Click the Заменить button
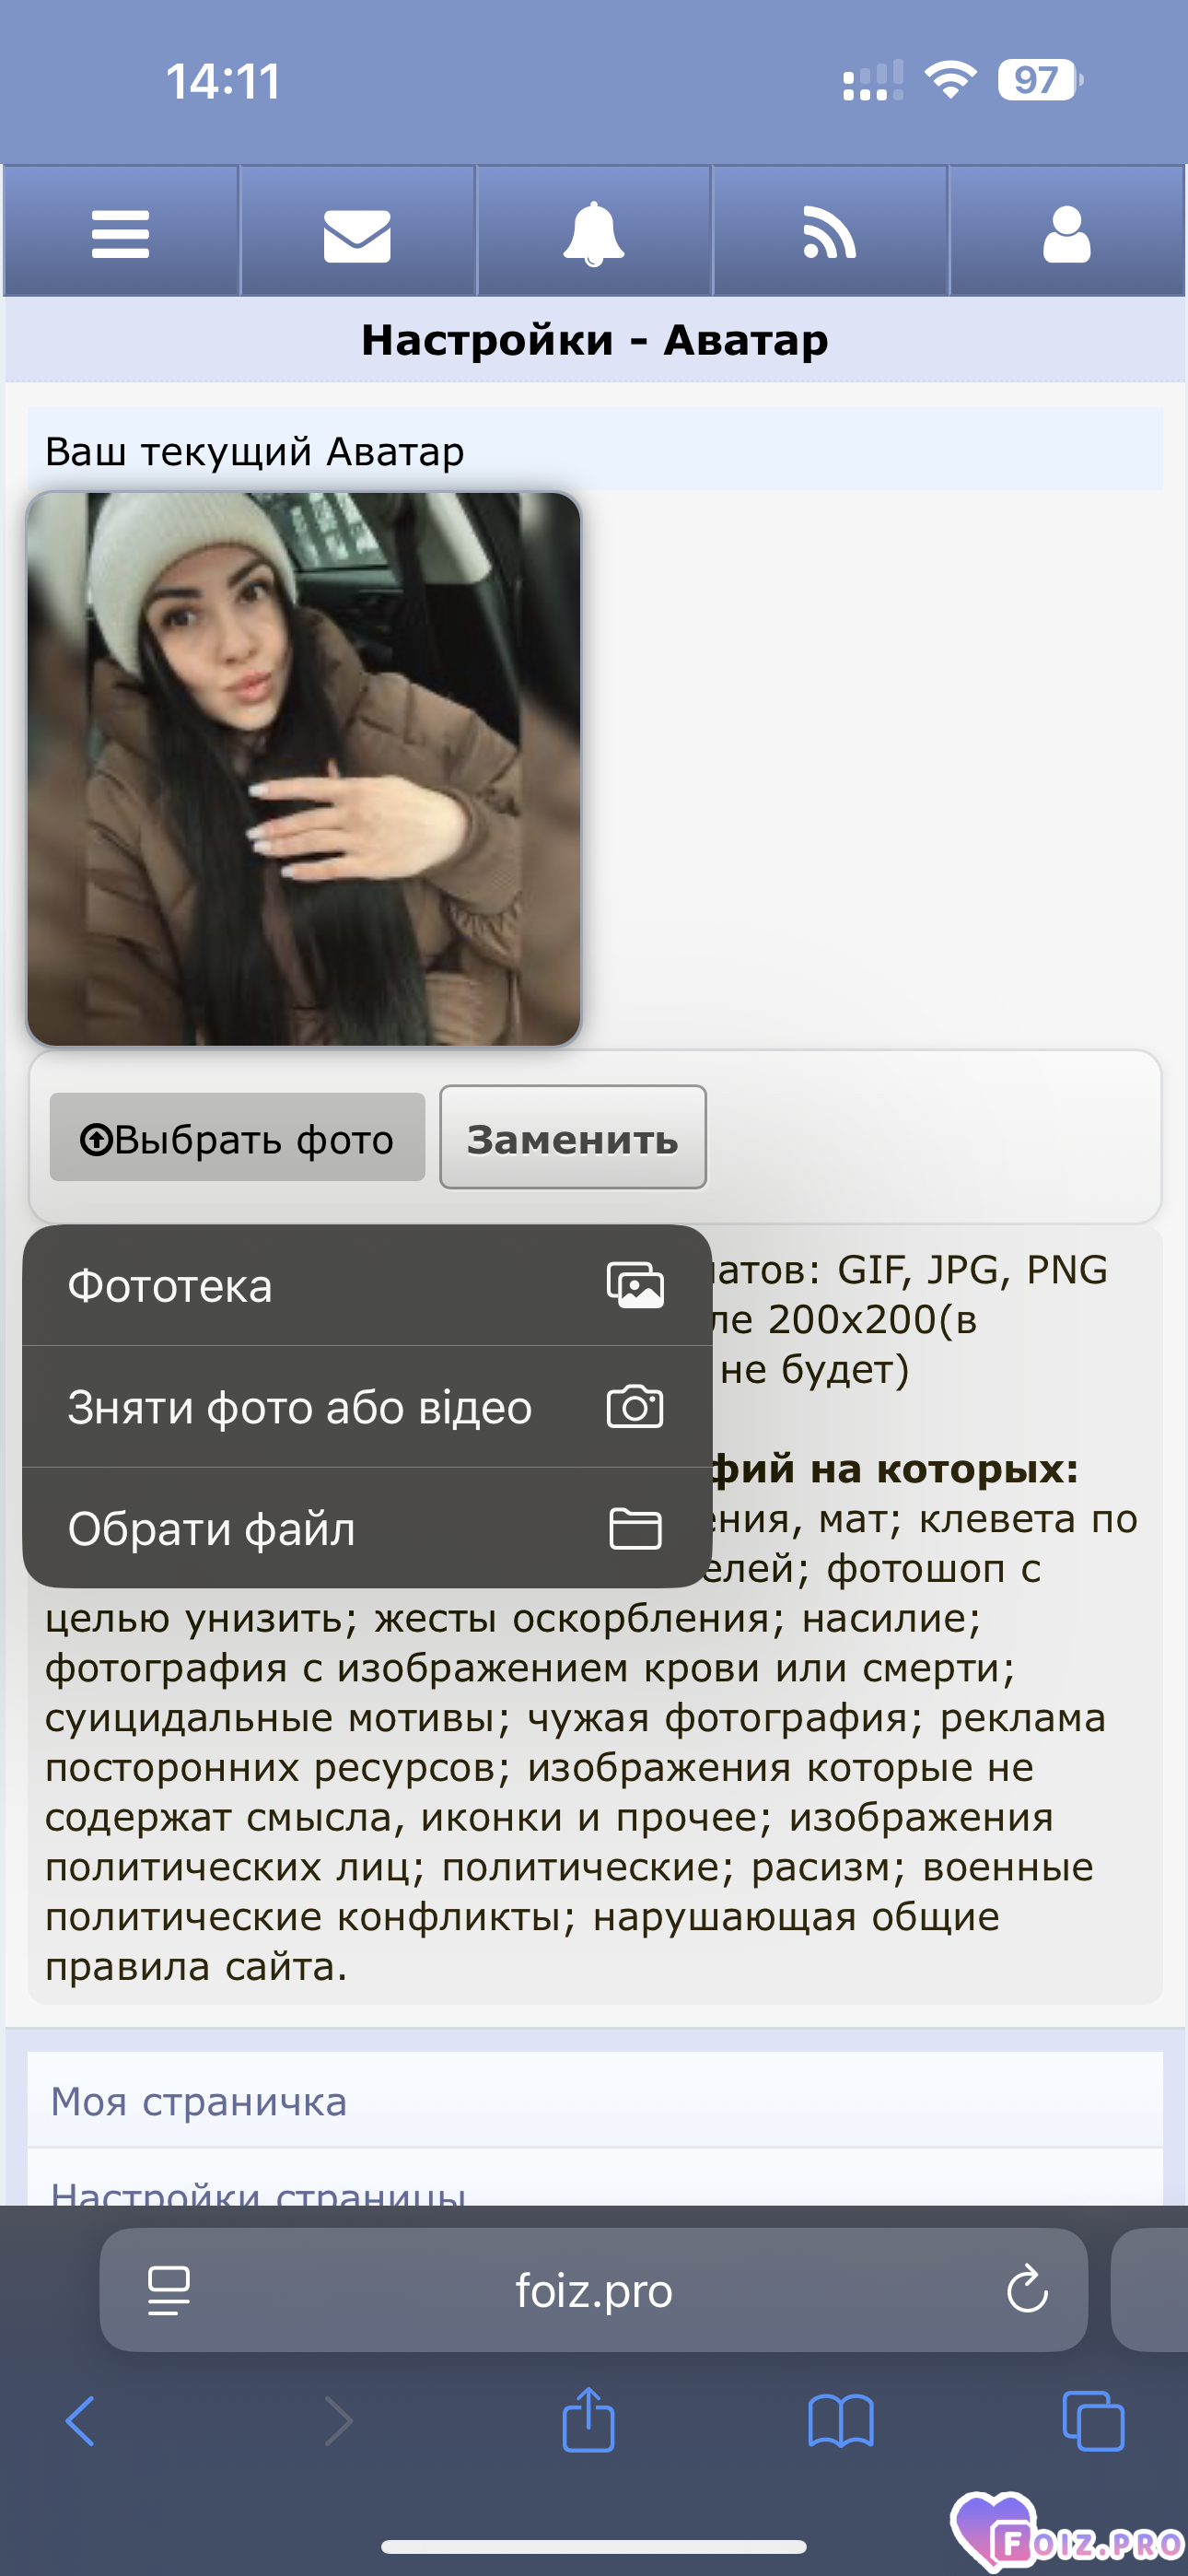Viewport: 1188px width, 2576px height. [x=573, y=1137]
